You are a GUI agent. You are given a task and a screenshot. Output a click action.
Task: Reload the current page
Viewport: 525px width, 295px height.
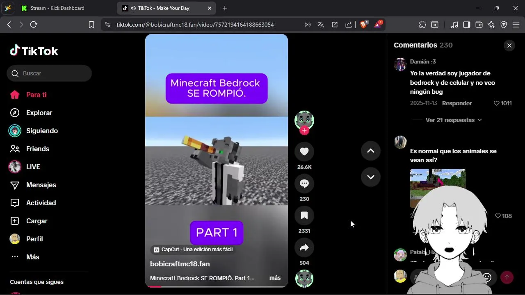point(34,25)
